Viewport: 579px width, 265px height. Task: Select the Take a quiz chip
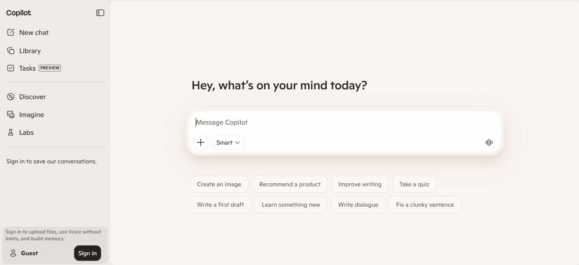pyautogui.click(x=414, y=184)
